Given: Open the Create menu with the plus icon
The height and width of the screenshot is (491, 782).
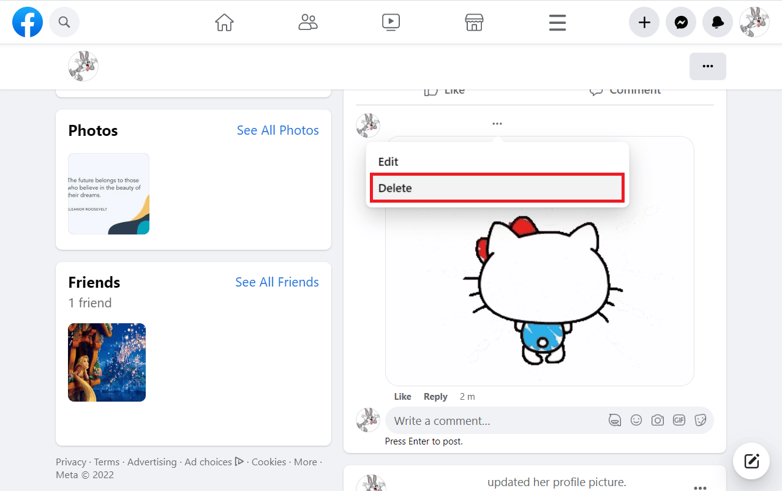Looking at the screenshot, I should [x=644, y=22].
